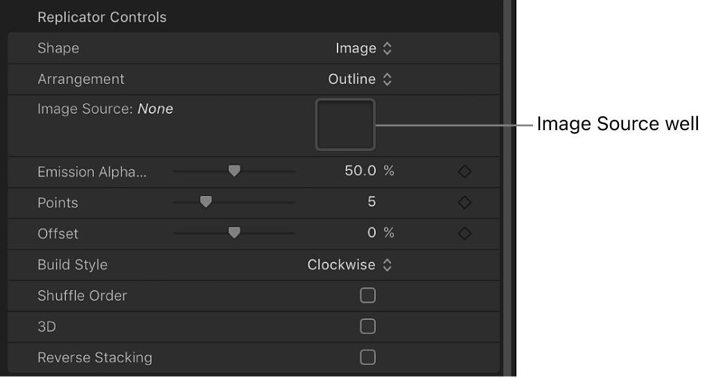Open the Arrangement Outline dropdown
Screen dimensions: 707x378
click(x=360, y=80)
